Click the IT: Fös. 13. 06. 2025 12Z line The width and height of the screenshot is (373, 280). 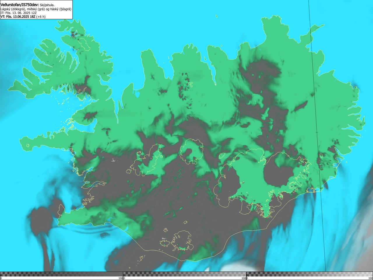pos(19,13)
